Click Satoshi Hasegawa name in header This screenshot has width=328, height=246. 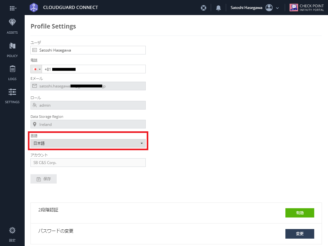click(x=246, y=8)
